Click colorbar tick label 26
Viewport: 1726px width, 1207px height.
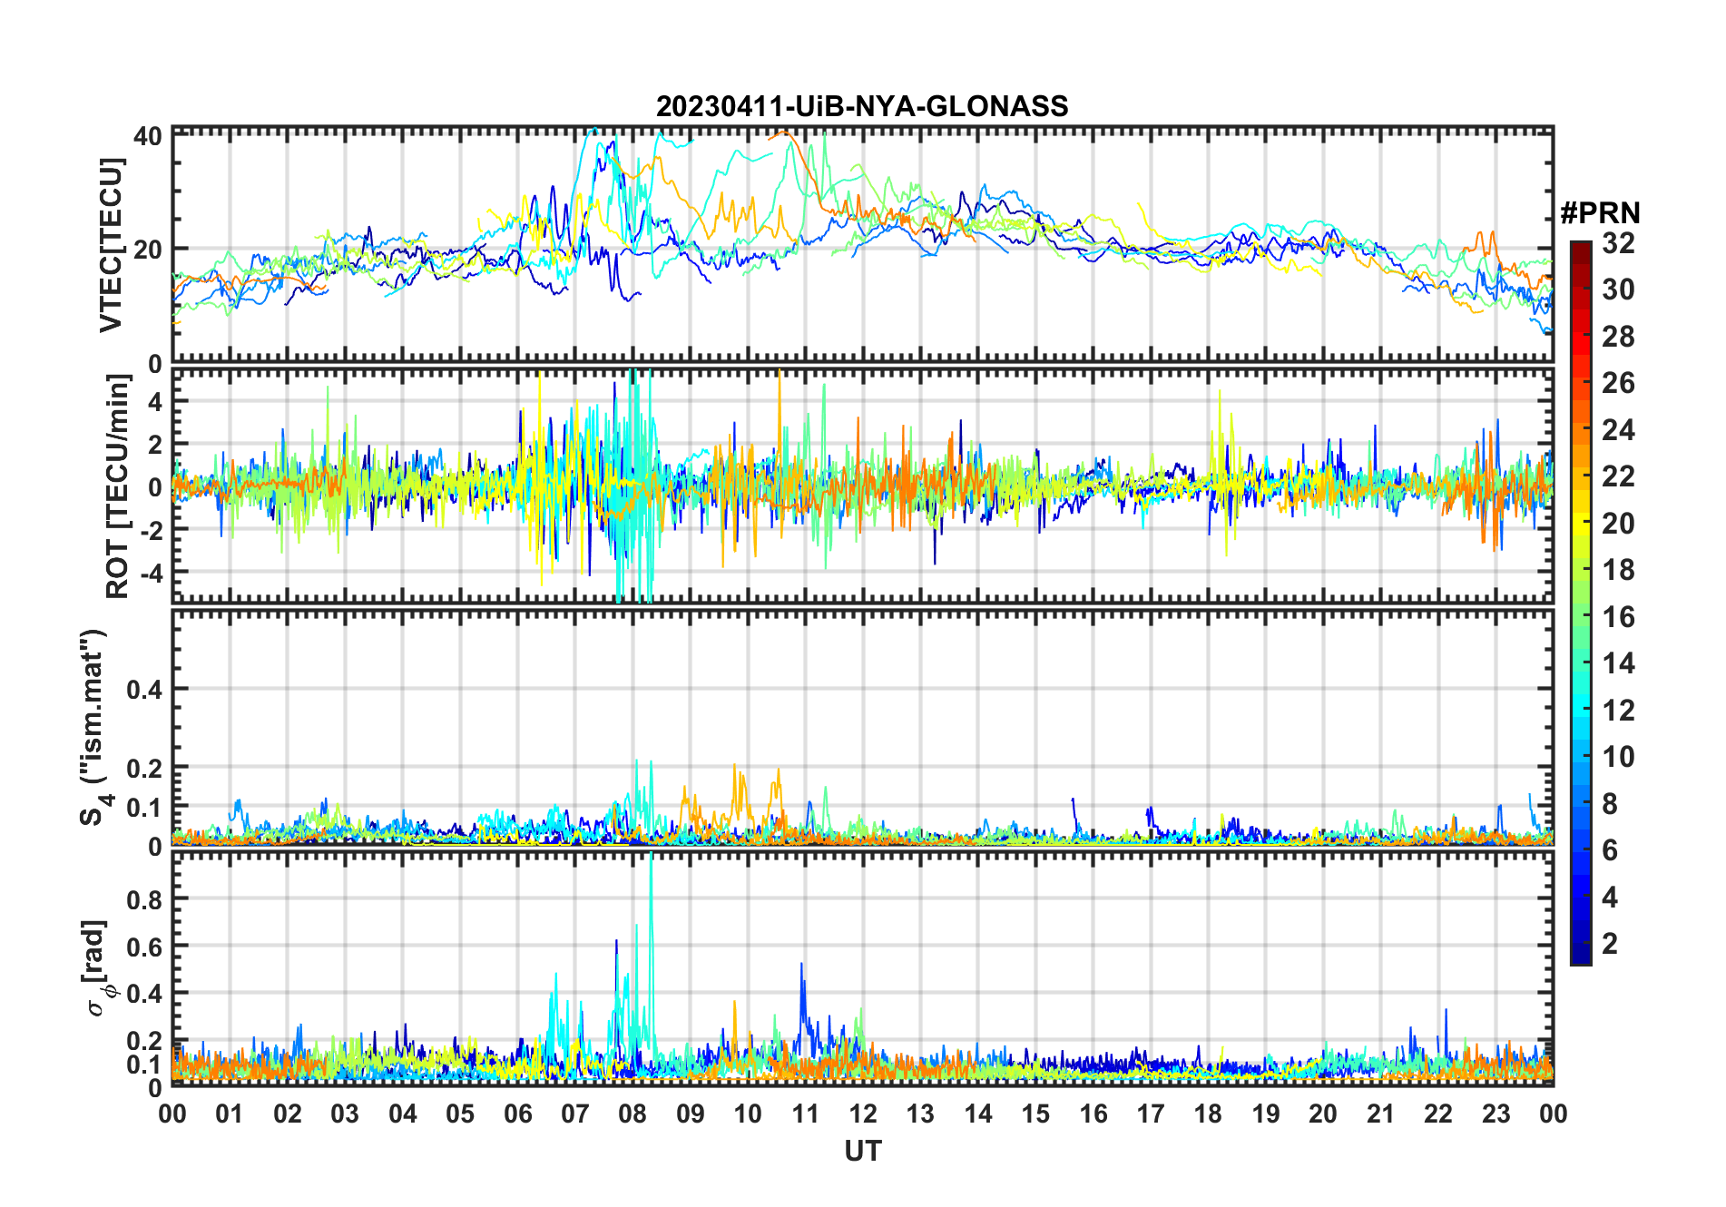(1618, 383)
